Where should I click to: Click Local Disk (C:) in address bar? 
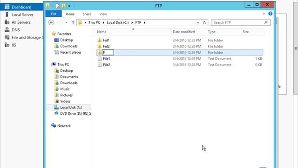pos(118,22)
